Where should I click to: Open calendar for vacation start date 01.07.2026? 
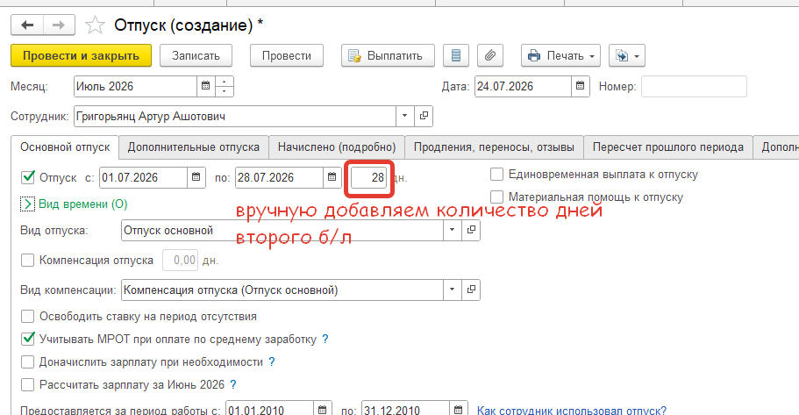point(196,177)
